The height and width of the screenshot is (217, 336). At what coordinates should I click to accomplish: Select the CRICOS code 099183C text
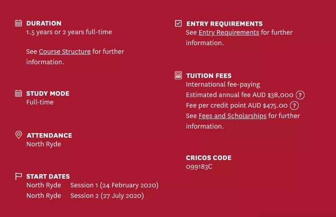pyautogui.click(x=199, y=166)
